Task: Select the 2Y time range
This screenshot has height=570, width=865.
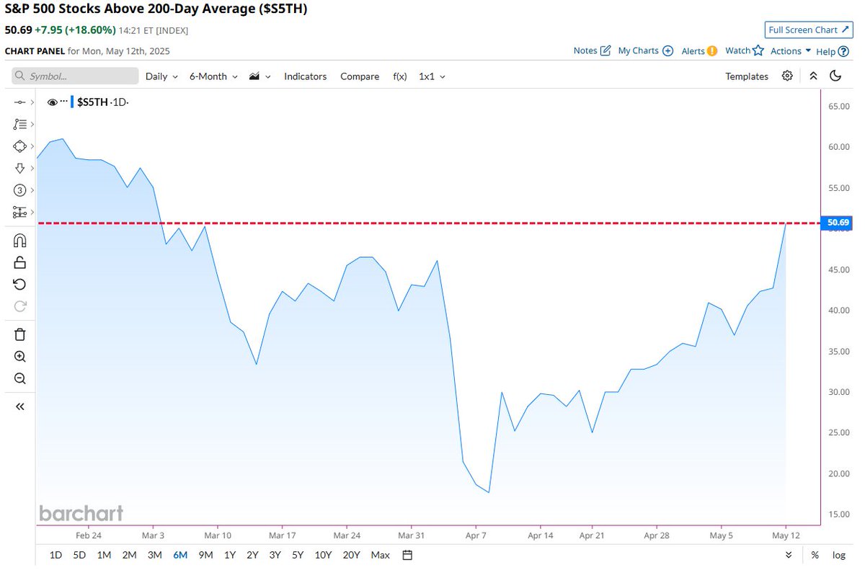Action: coord(252,555)
